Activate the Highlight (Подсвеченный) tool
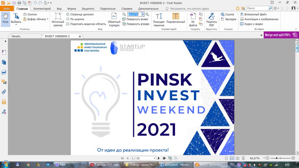The height and width of the screenshot is (168, 299). (175, 19)
